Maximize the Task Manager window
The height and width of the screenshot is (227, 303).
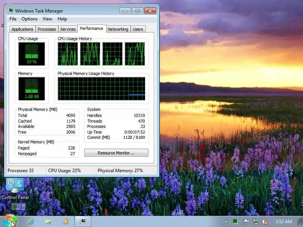pyautogui.click(x=137, y=11)
